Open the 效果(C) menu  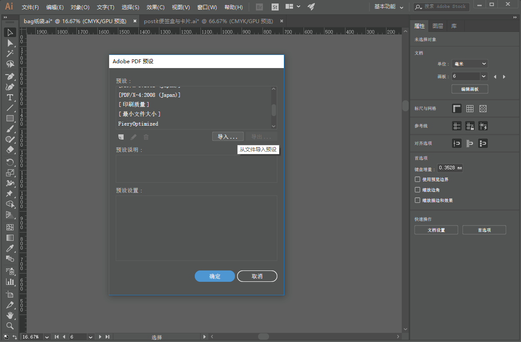pyautogui.click(x=155, y=7)
